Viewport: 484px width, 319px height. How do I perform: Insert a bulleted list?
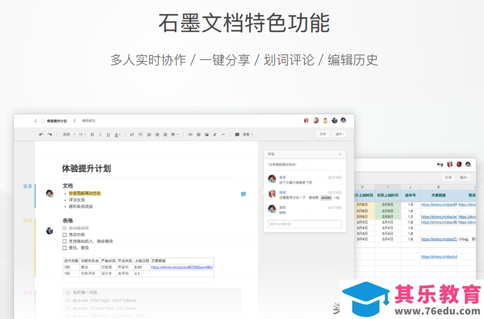140,135
